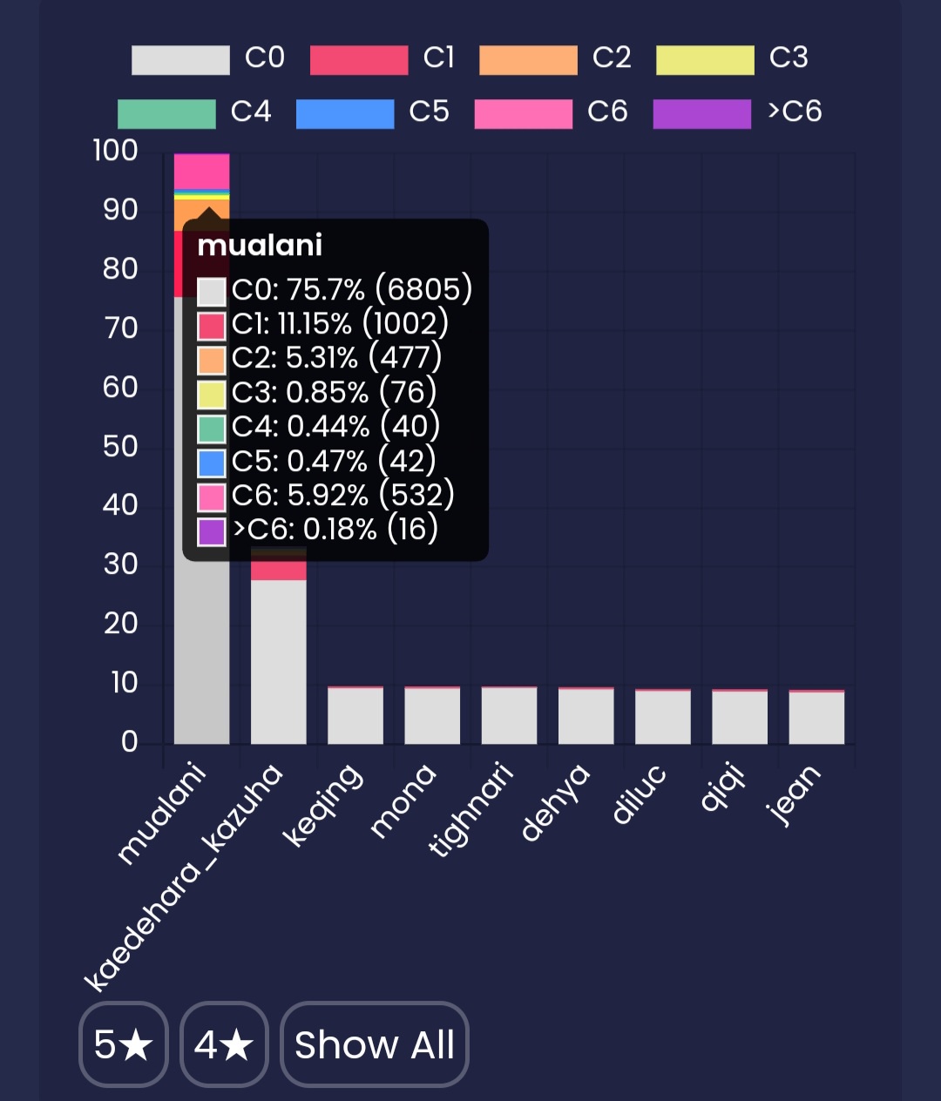Select the jean bar
The image size is (941, 1101).
[816, 718]
